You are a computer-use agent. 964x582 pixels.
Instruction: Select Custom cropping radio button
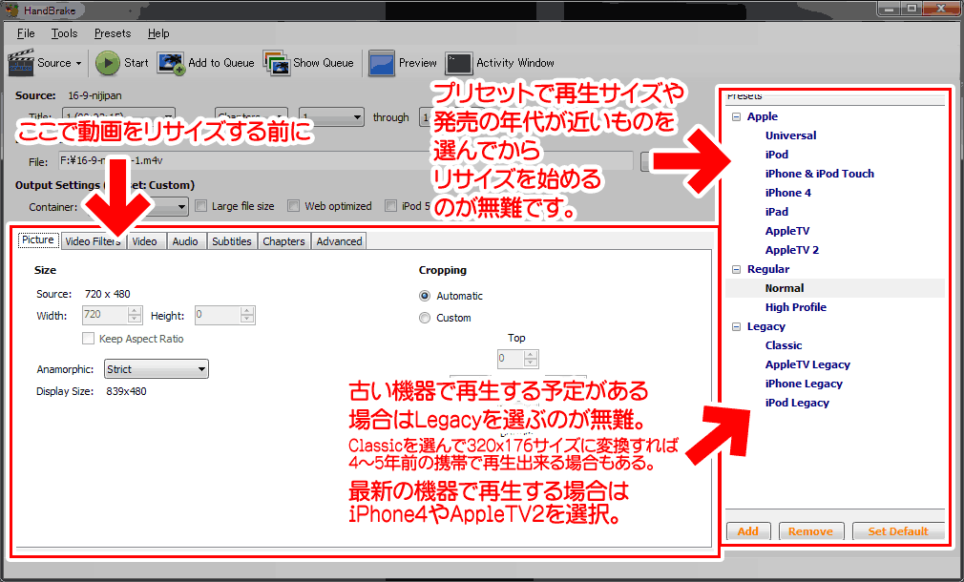[425, 318]
